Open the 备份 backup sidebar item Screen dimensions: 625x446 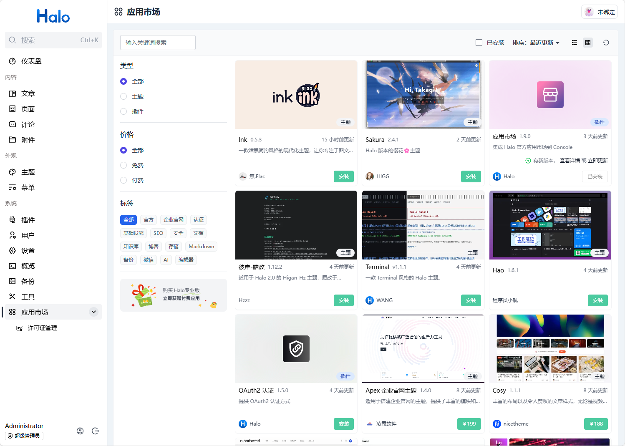point(28,282)
